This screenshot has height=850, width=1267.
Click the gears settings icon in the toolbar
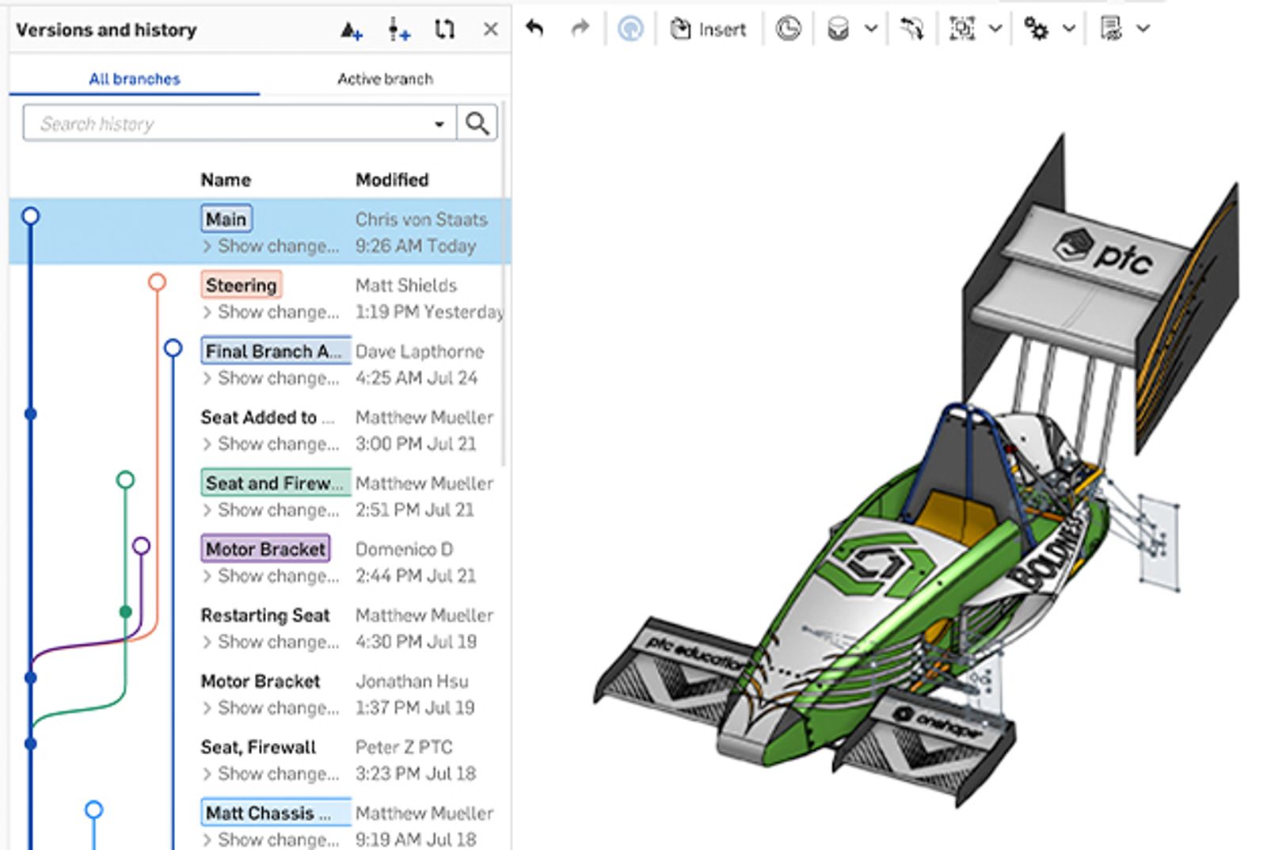tap(1036, 29)
